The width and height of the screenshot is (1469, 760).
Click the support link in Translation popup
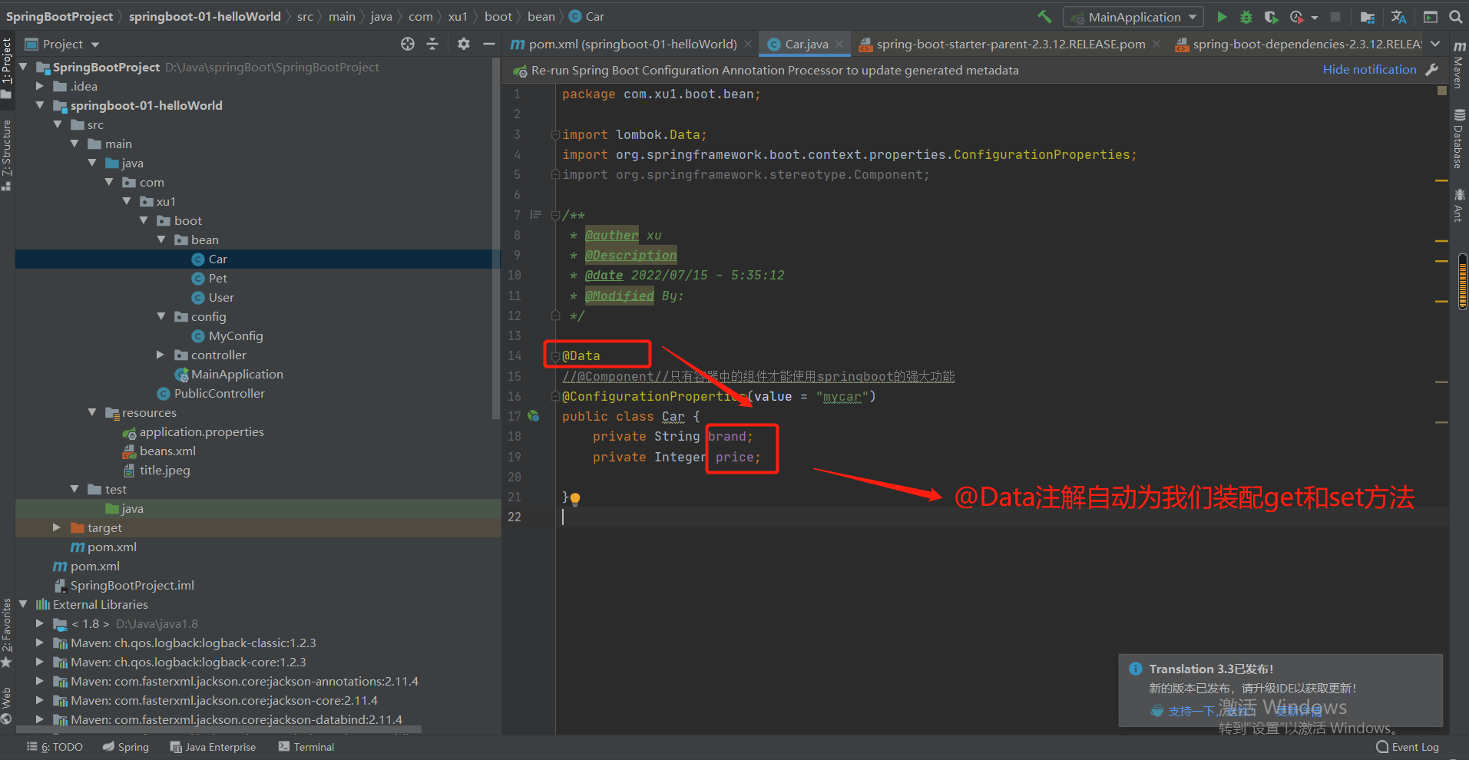click(x=1190, y=712)
